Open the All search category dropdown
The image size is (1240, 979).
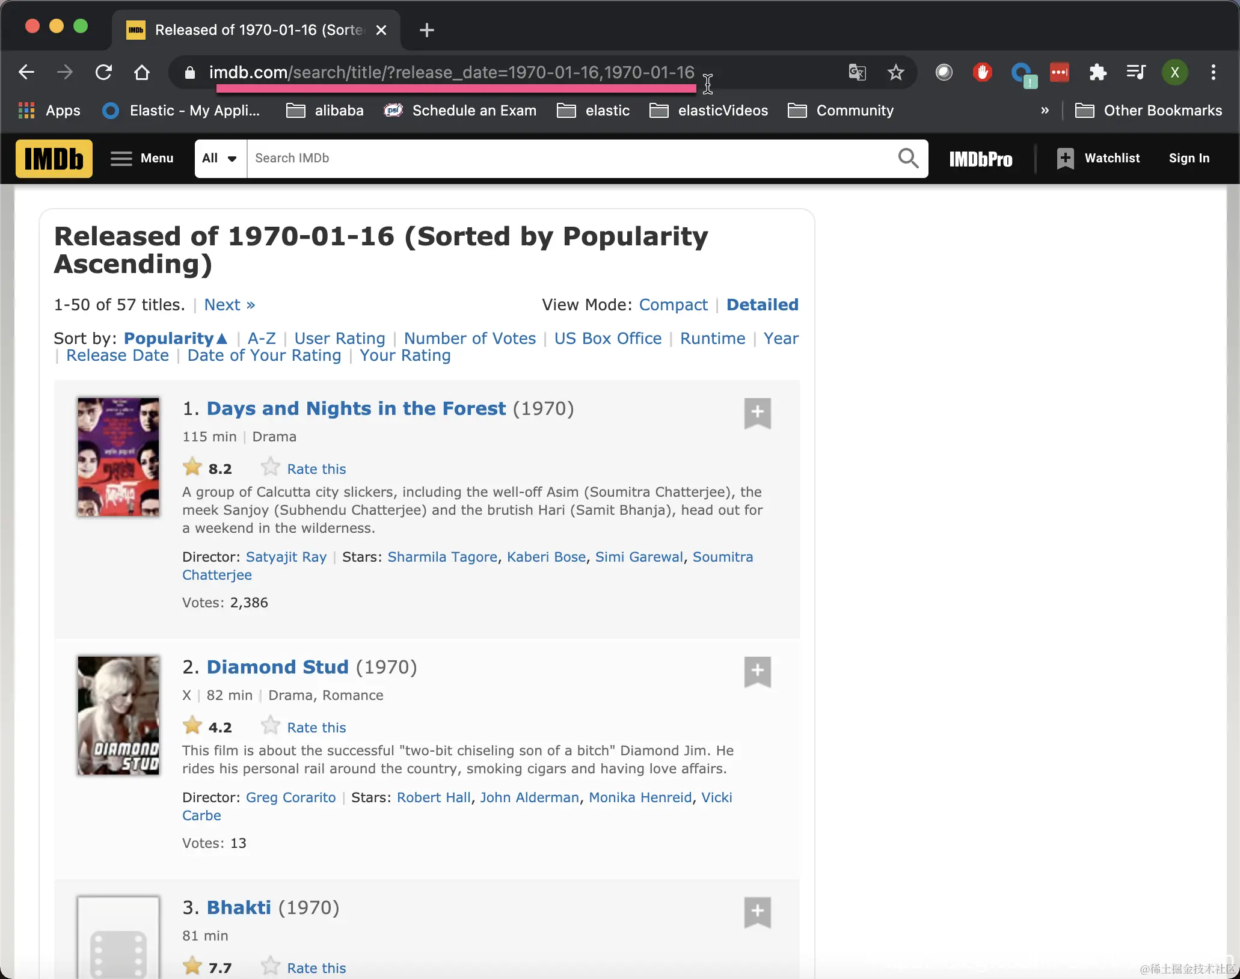click(x=220, y=159)
